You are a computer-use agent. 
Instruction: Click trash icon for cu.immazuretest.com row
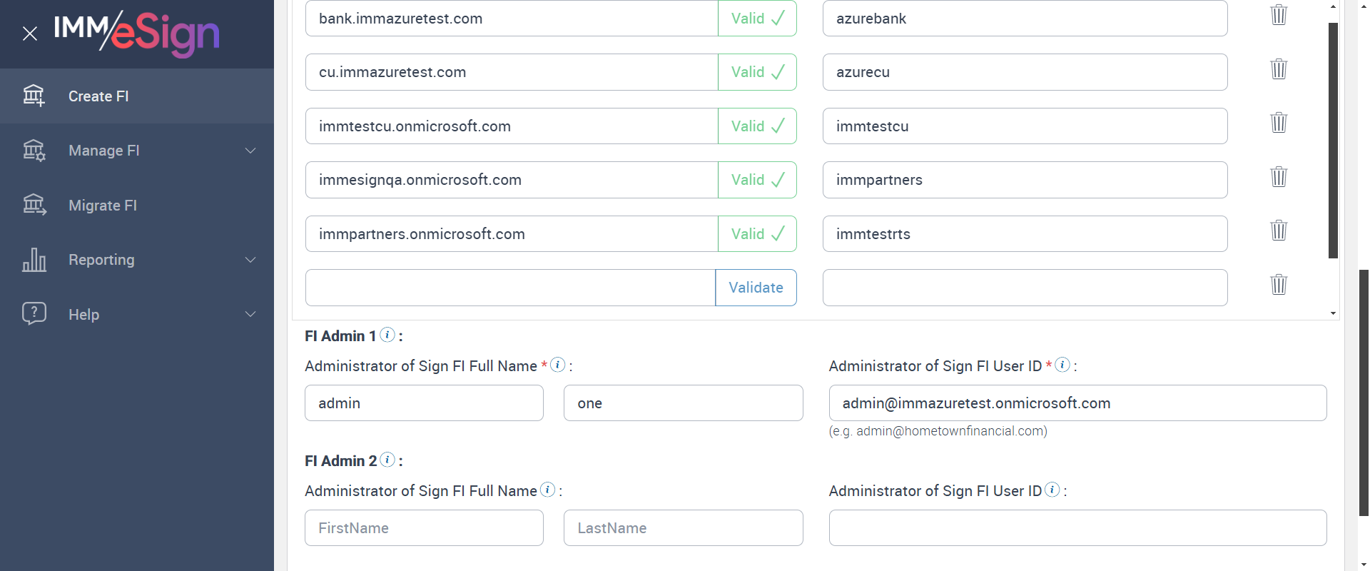pos(1279,69)
